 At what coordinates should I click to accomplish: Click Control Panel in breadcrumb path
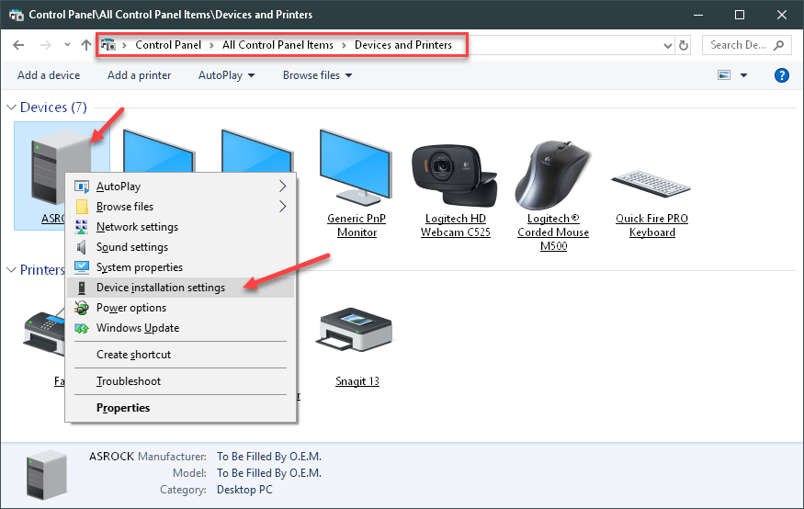[168, 45]
